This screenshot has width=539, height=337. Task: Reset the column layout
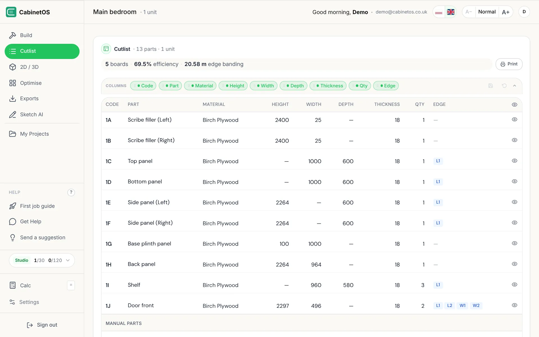click(504, 86)
